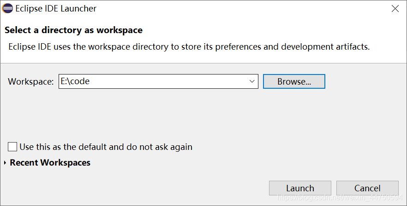Click the 'Select a directory as workspace' heading
407x206 pixels.
coord(73,30)
